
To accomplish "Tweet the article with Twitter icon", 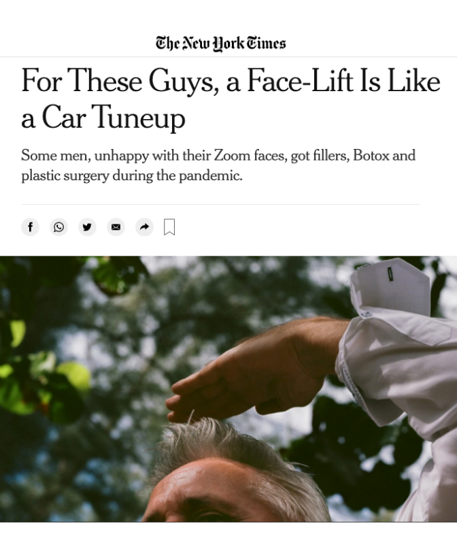I will tap(87, 227).
